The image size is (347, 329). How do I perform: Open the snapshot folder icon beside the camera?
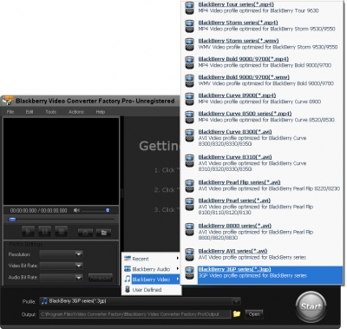coord(103,233)
